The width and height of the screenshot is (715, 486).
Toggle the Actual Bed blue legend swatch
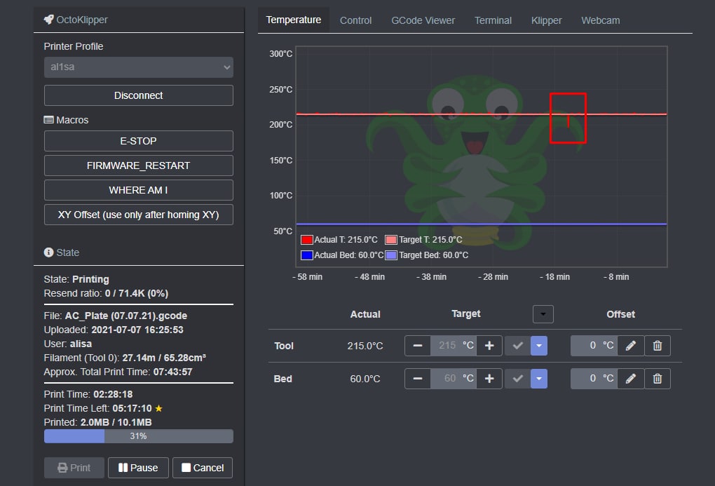coord(307,255)
